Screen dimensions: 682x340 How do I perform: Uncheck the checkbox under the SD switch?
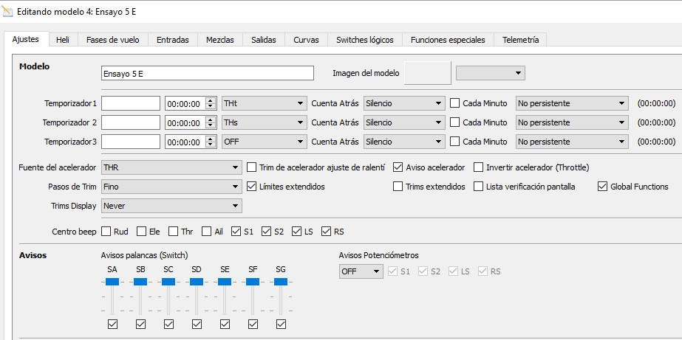pos(197,324)
